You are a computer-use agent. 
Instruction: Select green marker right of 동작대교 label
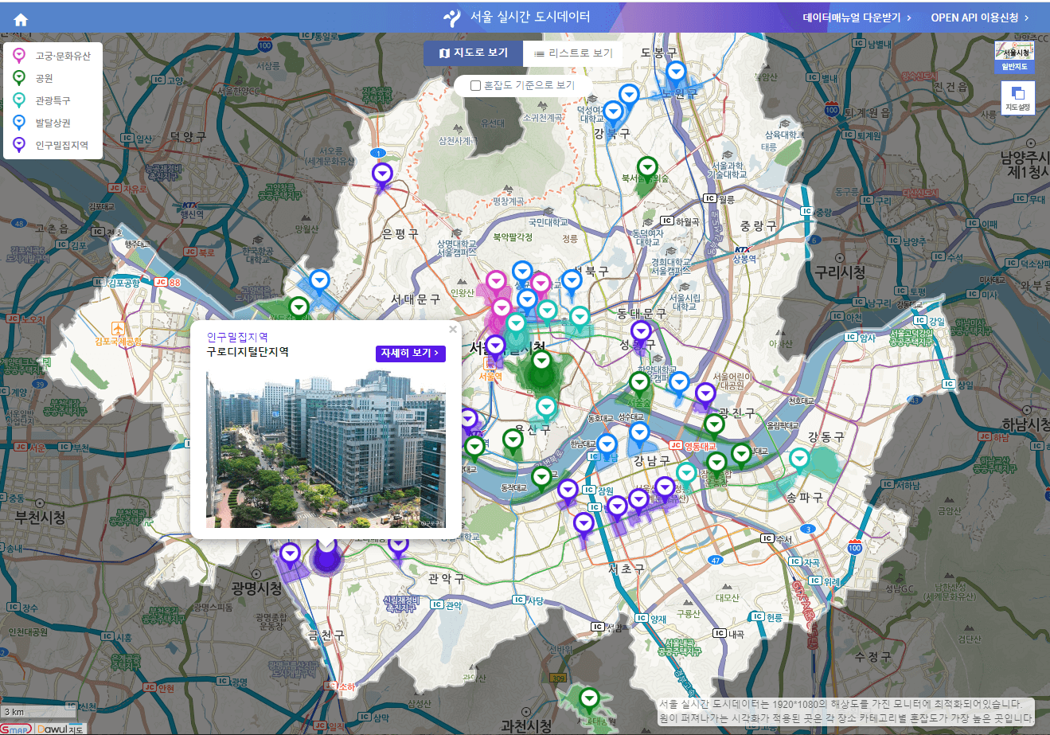[541, 479]
